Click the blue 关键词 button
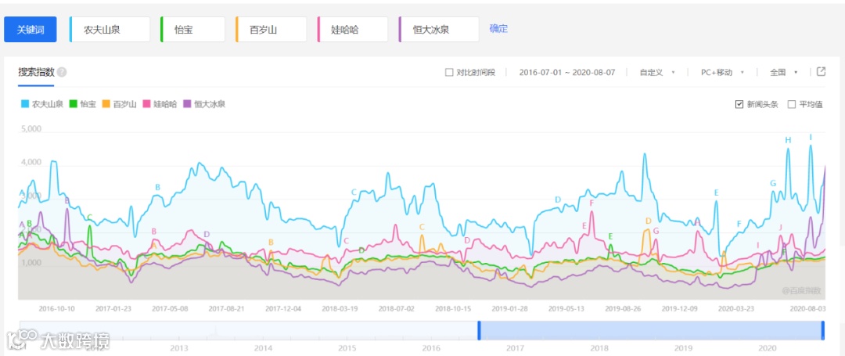This screenshot has width=845, height=356. coord(31,29)
